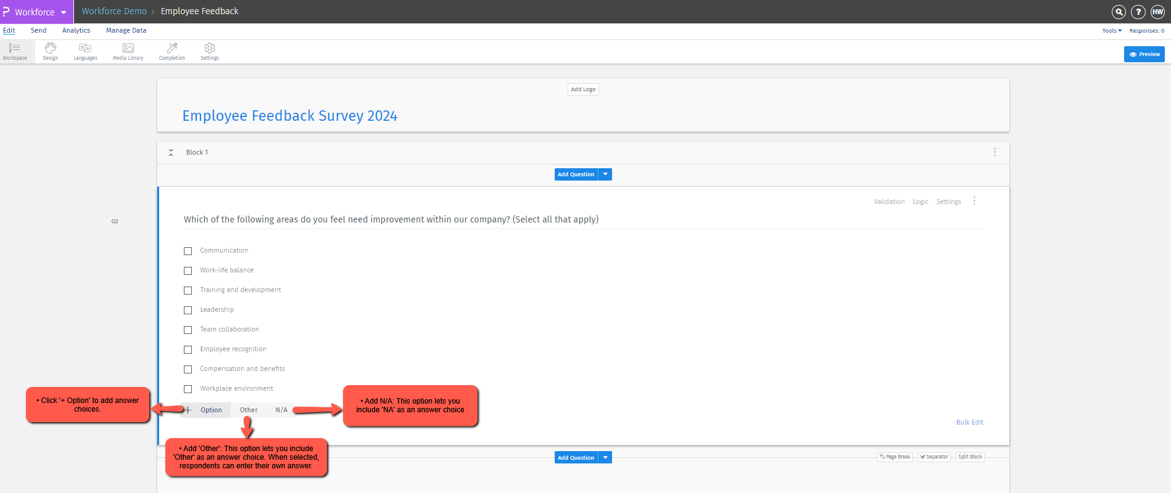The image size is (1171, 493).
Task: Click the Bulk Edit link
Action: point(970,422)
